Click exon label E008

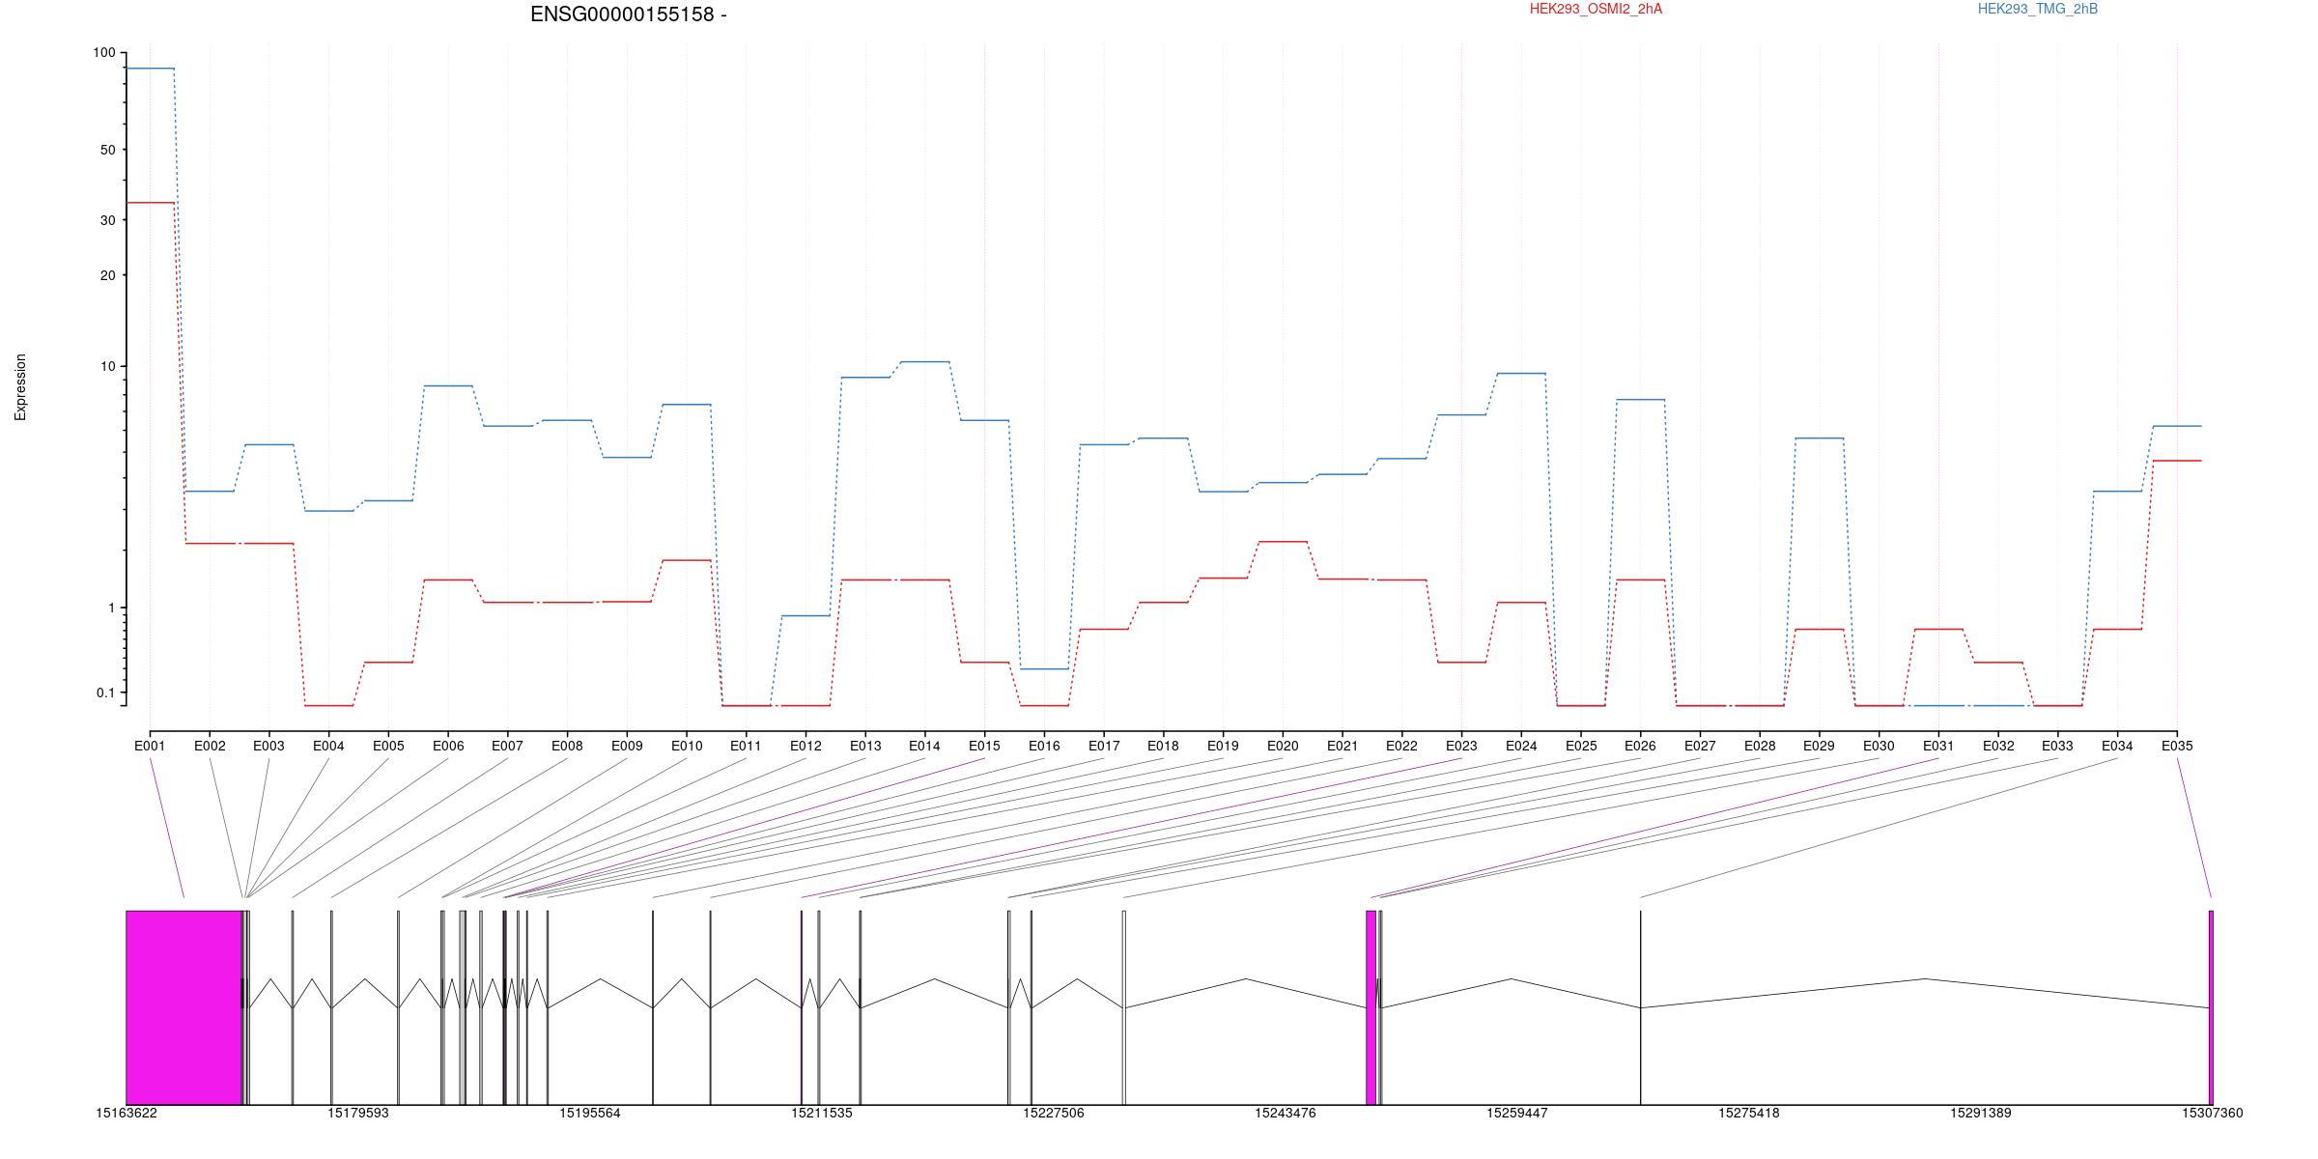tap(567, 746)
